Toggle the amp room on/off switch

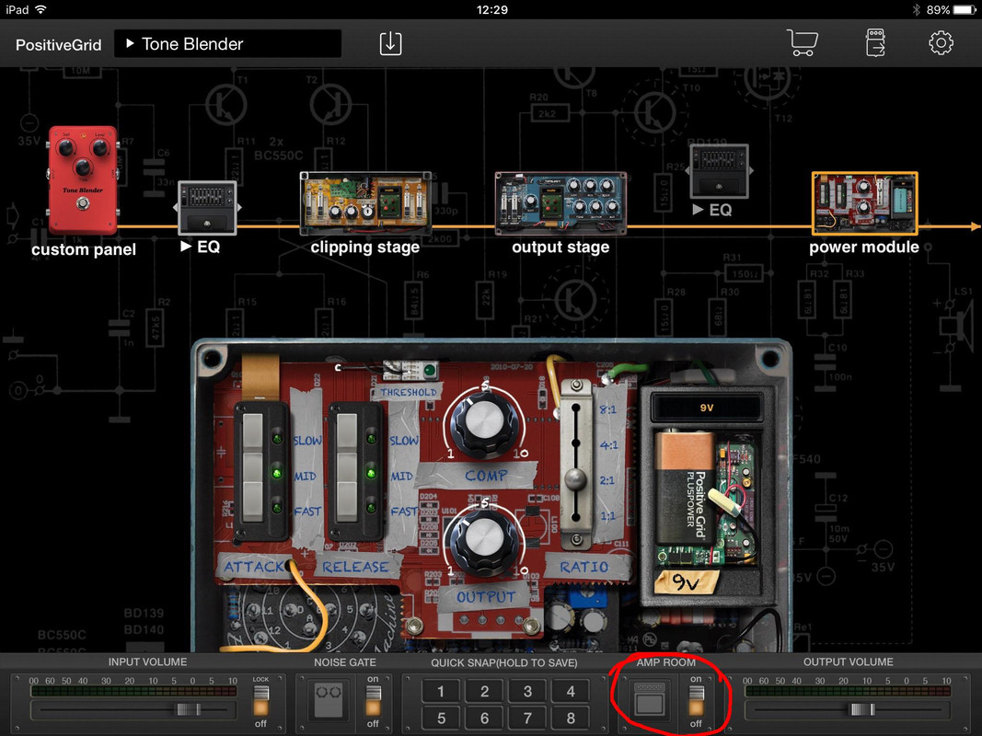click(x=696, y=701)
